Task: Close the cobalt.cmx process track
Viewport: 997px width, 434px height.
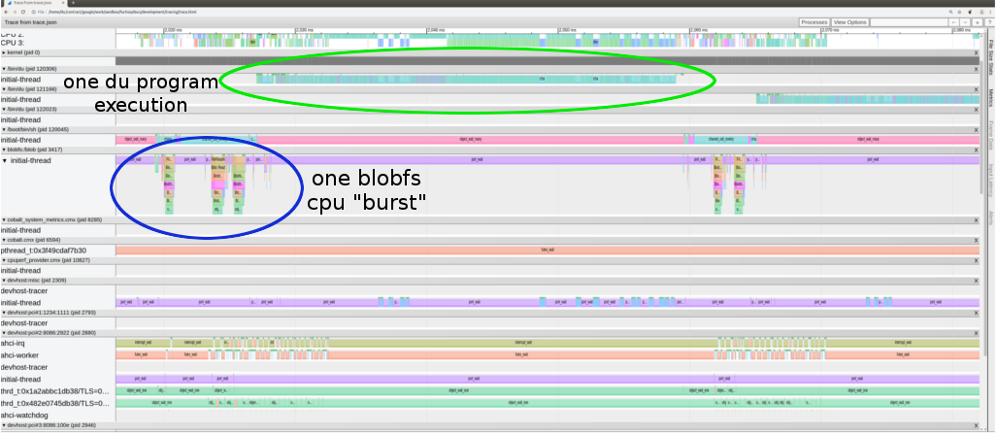Action: point(977,240)
